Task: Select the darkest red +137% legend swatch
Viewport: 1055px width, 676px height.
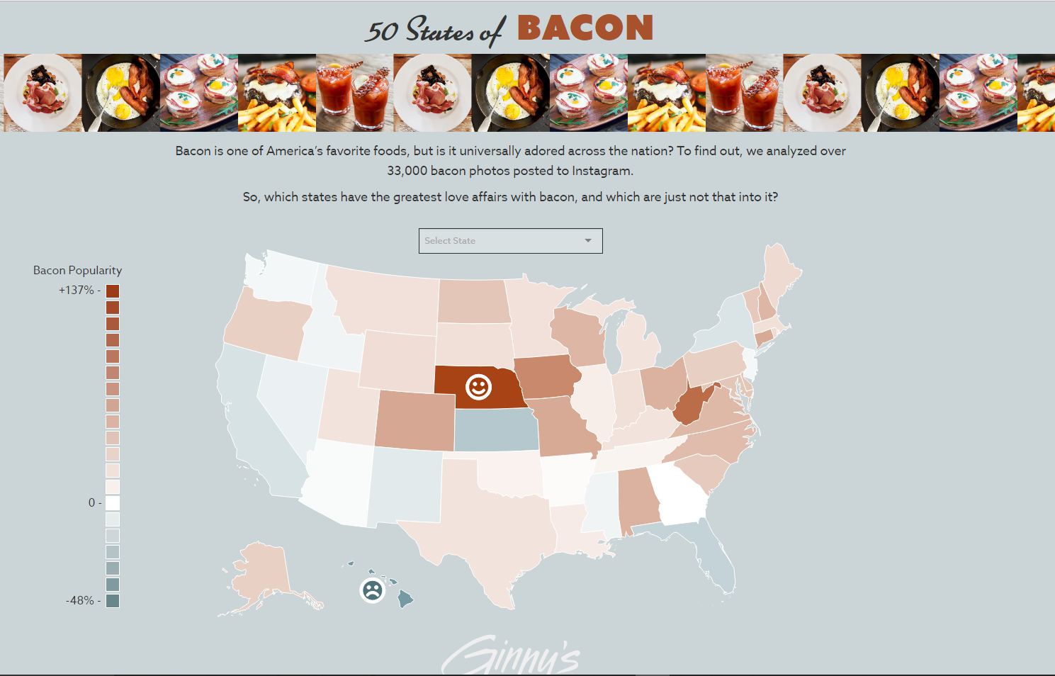Action: (x=113, y=291)
